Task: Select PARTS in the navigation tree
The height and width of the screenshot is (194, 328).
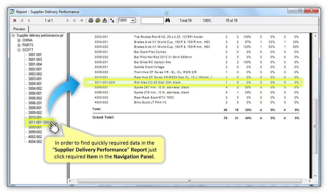Action: click(28, 45)
